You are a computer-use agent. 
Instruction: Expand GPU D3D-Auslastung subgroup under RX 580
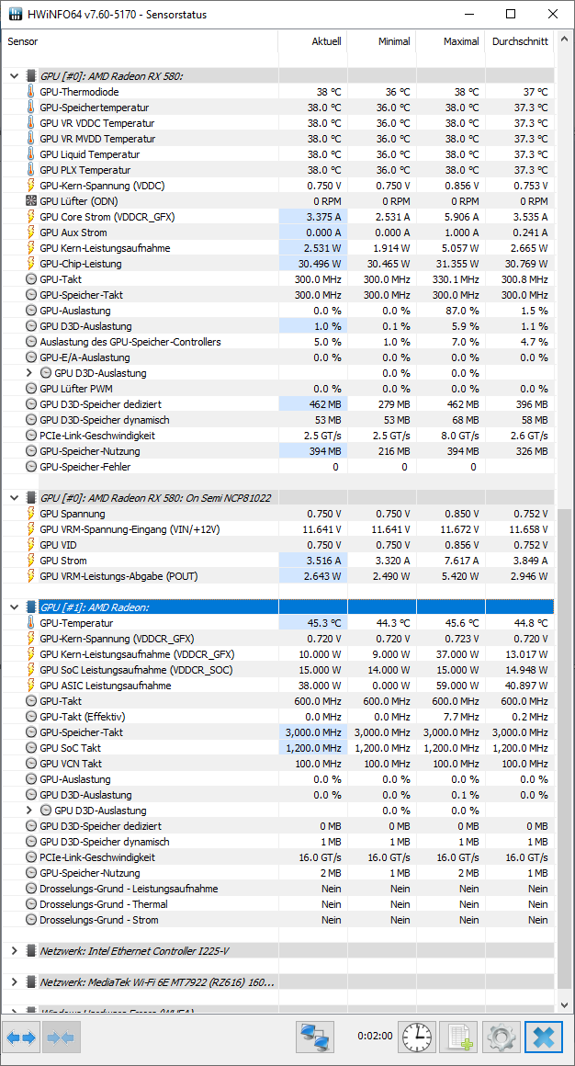tap(28, 373)
